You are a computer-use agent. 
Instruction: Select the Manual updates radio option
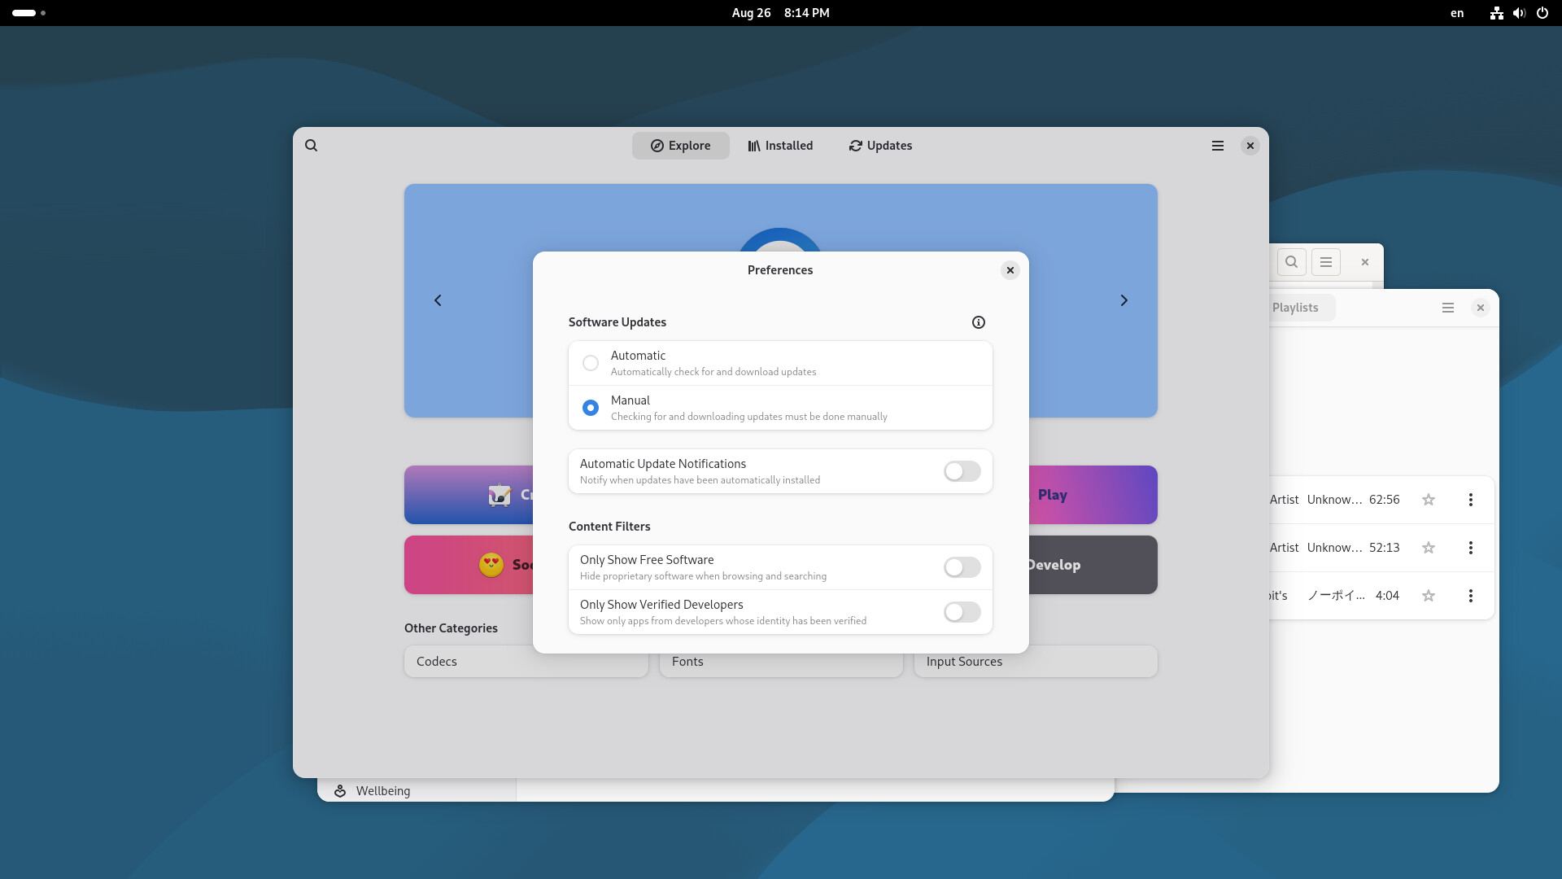(x=591, y=408)
